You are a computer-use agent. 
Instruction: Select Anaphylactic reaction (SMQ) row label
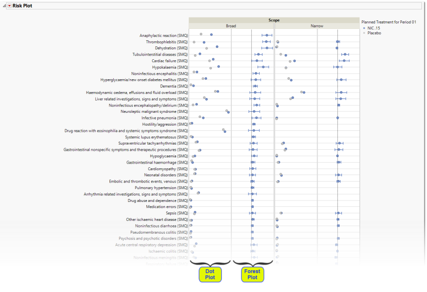tap(164, 36)
